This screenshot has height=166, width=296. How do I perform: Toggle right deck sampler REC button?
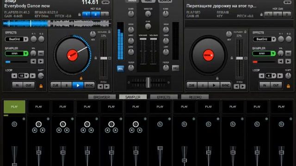288,53
